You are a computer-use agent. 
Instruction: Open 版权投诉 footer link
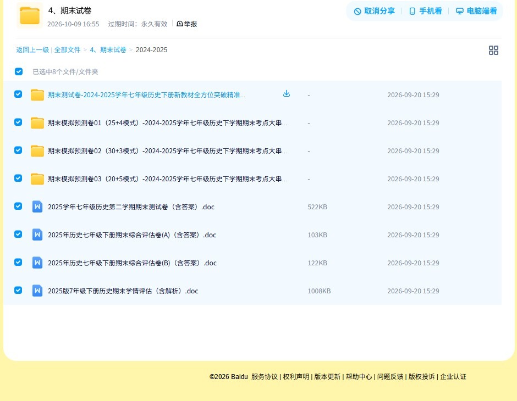(x=422, y=377)
